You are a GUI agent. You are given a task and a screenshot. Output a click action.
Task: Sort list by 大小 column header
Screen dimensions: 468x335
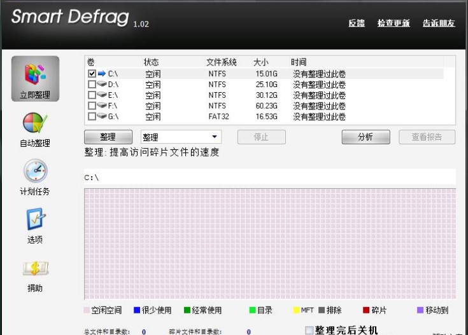[x=262, y=62]
